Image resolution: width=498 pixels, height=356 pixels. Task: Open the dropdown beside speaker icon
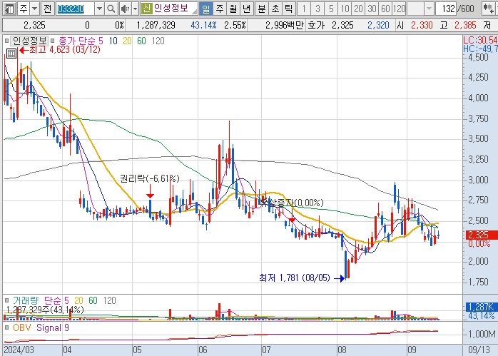(x=135, y=9)
